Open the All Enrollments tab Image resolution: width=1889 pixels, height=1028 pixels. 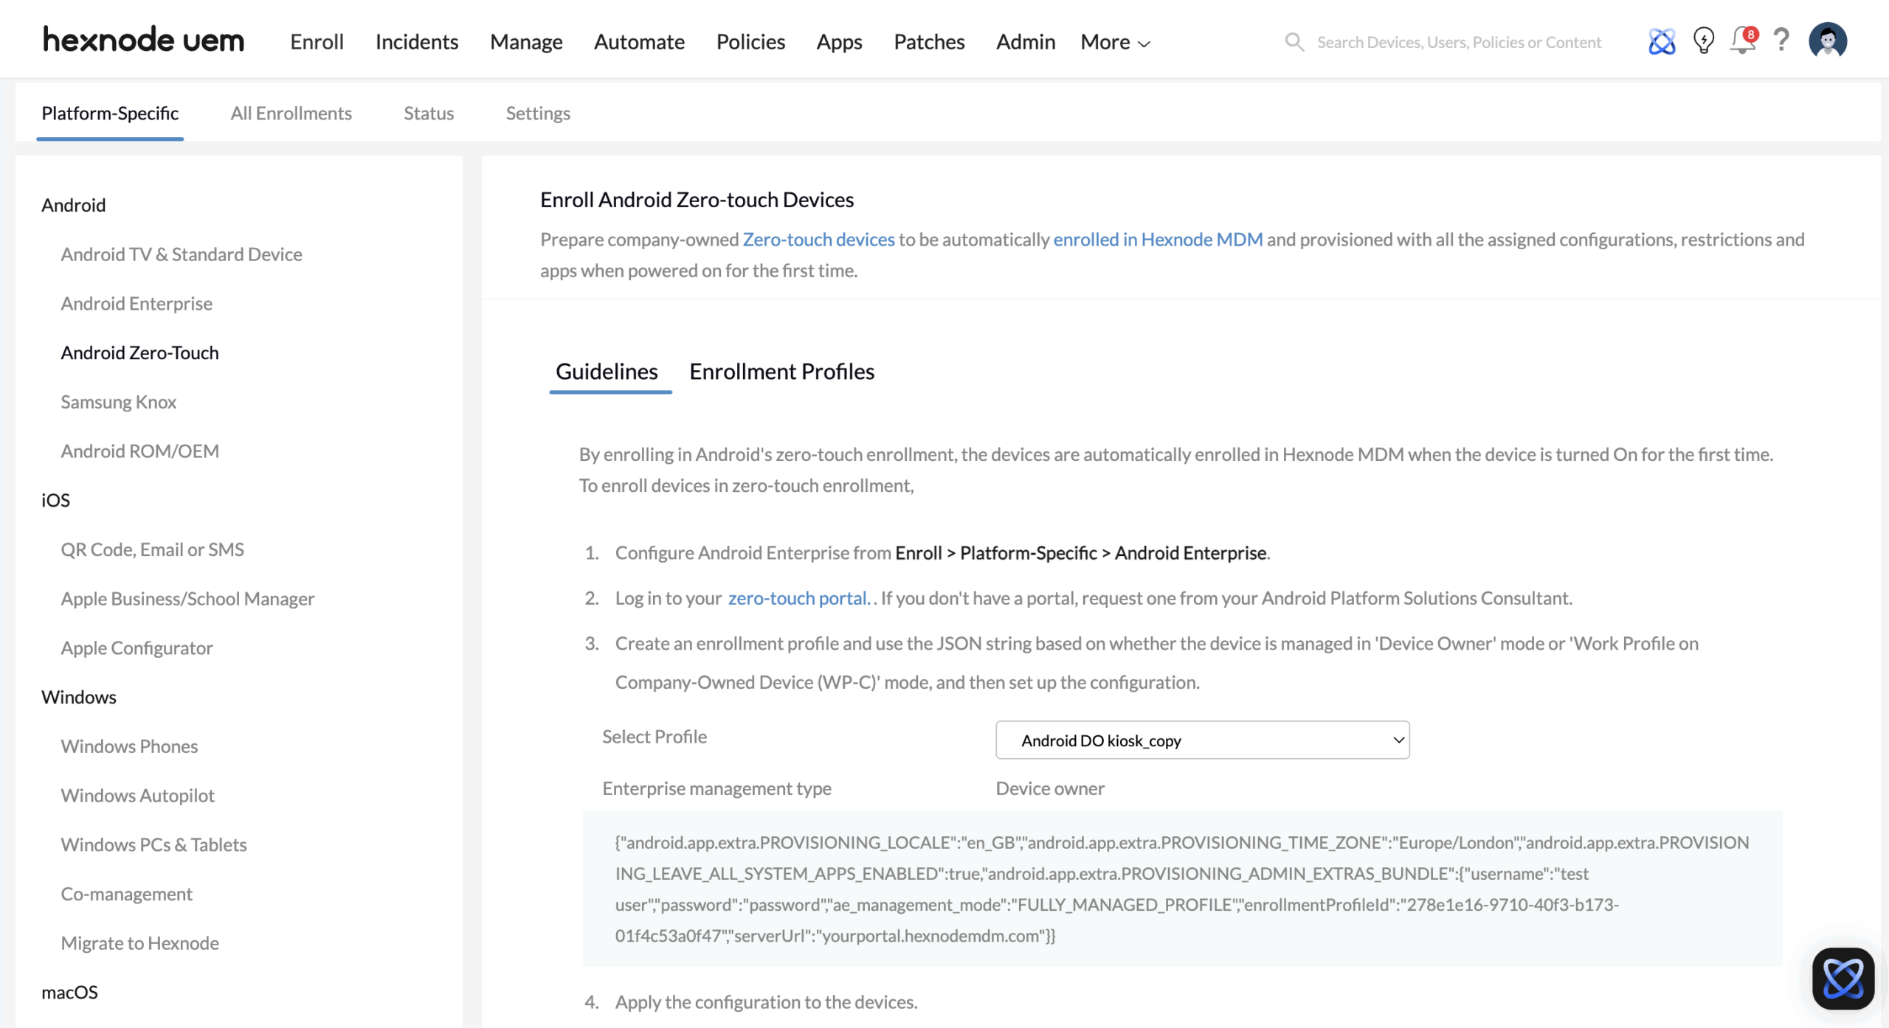click(291, 113)
